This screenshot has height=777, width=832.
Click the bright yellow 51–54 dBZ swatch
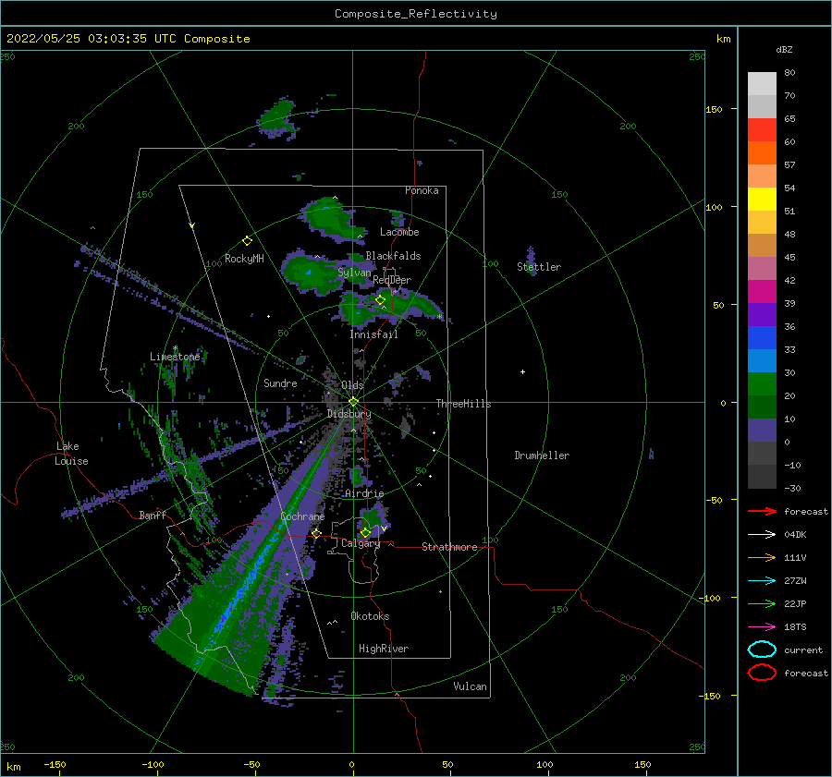click(x=762, y=199)
